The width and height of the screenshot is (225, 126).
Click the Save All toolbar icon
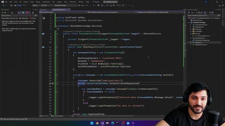tap(20, 6)
